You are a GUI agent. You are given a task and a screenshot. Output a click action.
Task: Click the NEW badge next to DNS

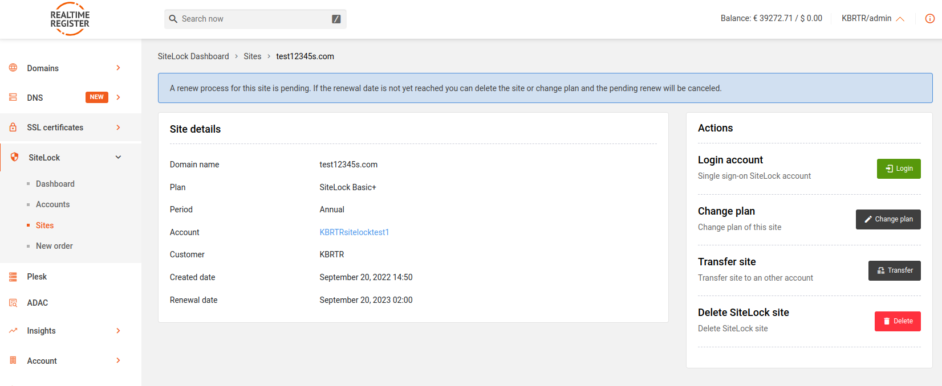click(x=97, y=97)
